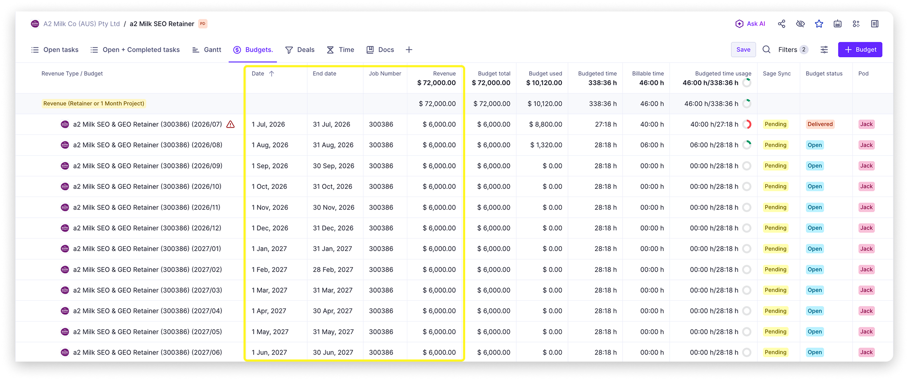Viewport: 909px width, 381px height.
Task: Change the Jack pod tag on 2026/07 row
Action: point(866,124)
